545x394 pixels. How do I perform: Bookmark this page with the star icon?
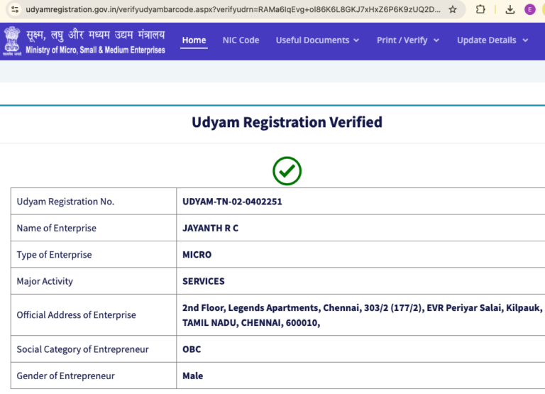tap(453, 9)
